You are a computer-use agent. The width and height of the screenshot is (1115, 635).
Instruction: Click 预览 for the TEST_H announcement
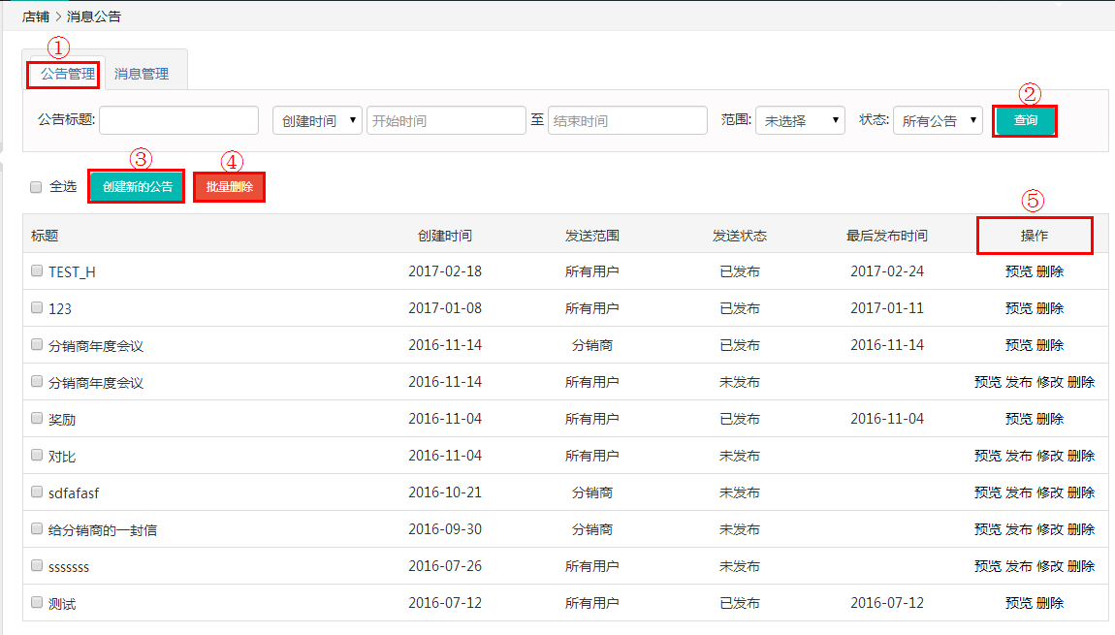tap(1018, 271)
